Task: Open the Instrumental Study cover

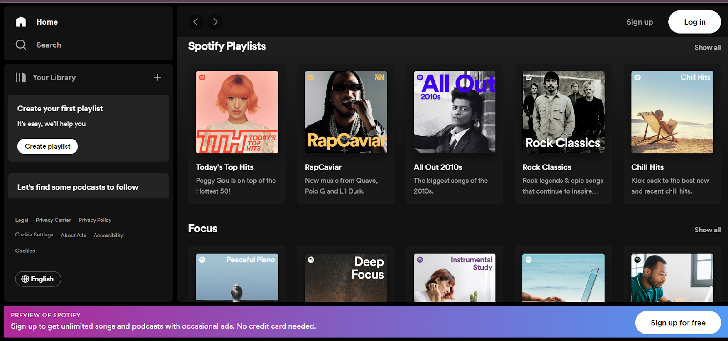Action: click(x=455, y=278)
